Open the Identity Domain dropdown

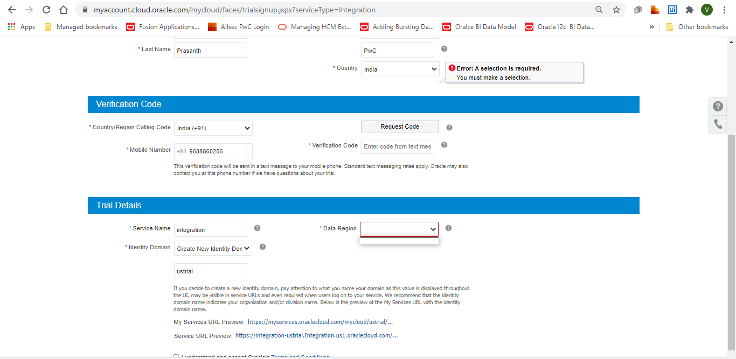pos(213,248)
